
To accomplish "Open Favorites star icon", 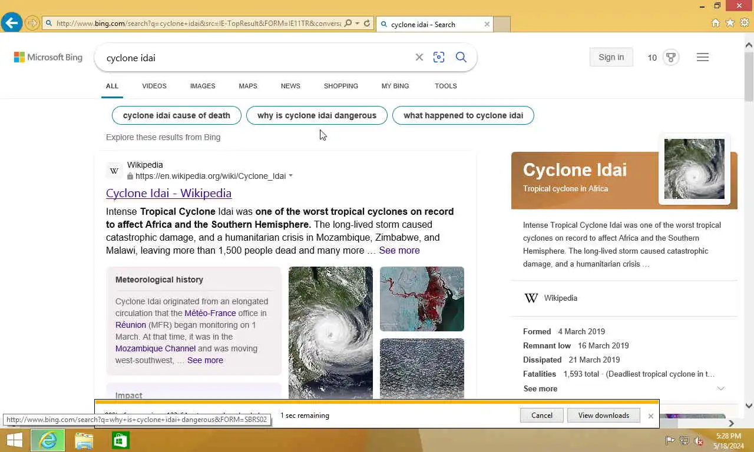I will (730, 23).
